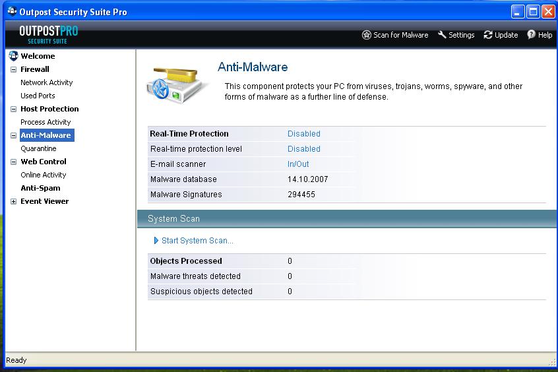Image resolution: width=558 pixels, height=372 pixels.
Task: Click the Start System Scan link
Action: tap(197, 241)
